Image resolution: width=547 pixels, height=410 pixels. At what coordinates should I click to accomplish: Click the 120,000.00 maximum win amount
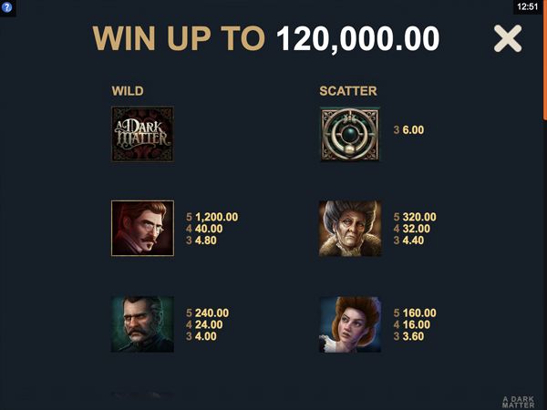(x=358, y=38)
